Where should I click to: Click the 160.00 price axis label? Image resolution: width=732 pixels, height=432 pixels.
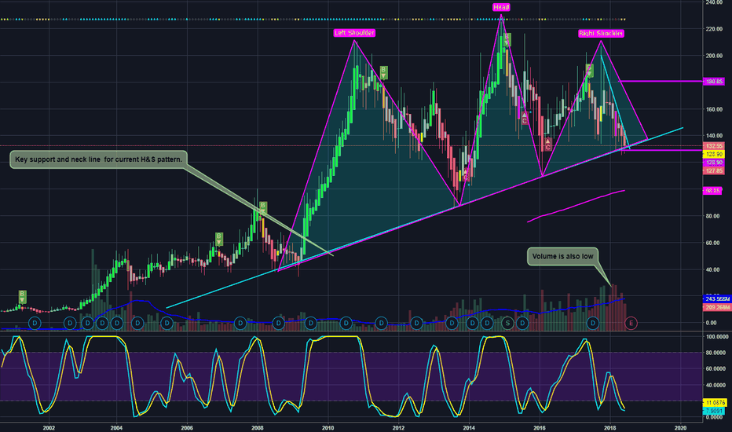pyautogui.click(x=714, y=109)
